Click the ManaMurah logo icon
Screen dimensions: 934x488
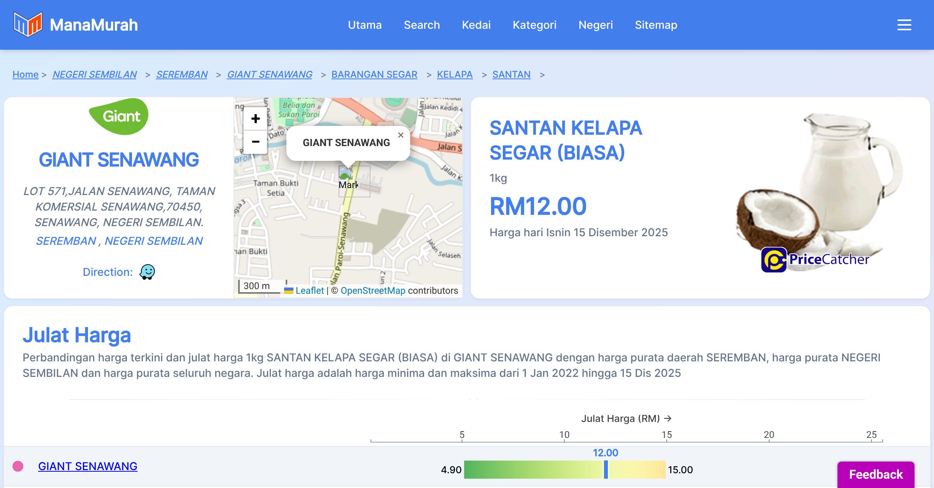(27, 24)
